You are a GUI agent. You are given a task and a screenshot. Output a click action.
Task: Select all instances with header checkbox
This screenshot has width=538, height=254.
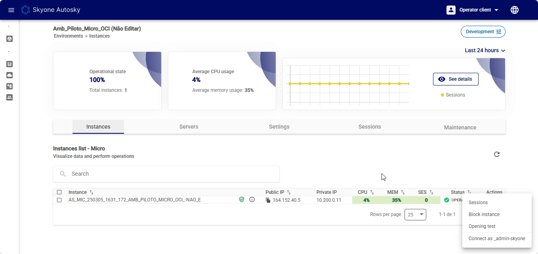[59, 192]
